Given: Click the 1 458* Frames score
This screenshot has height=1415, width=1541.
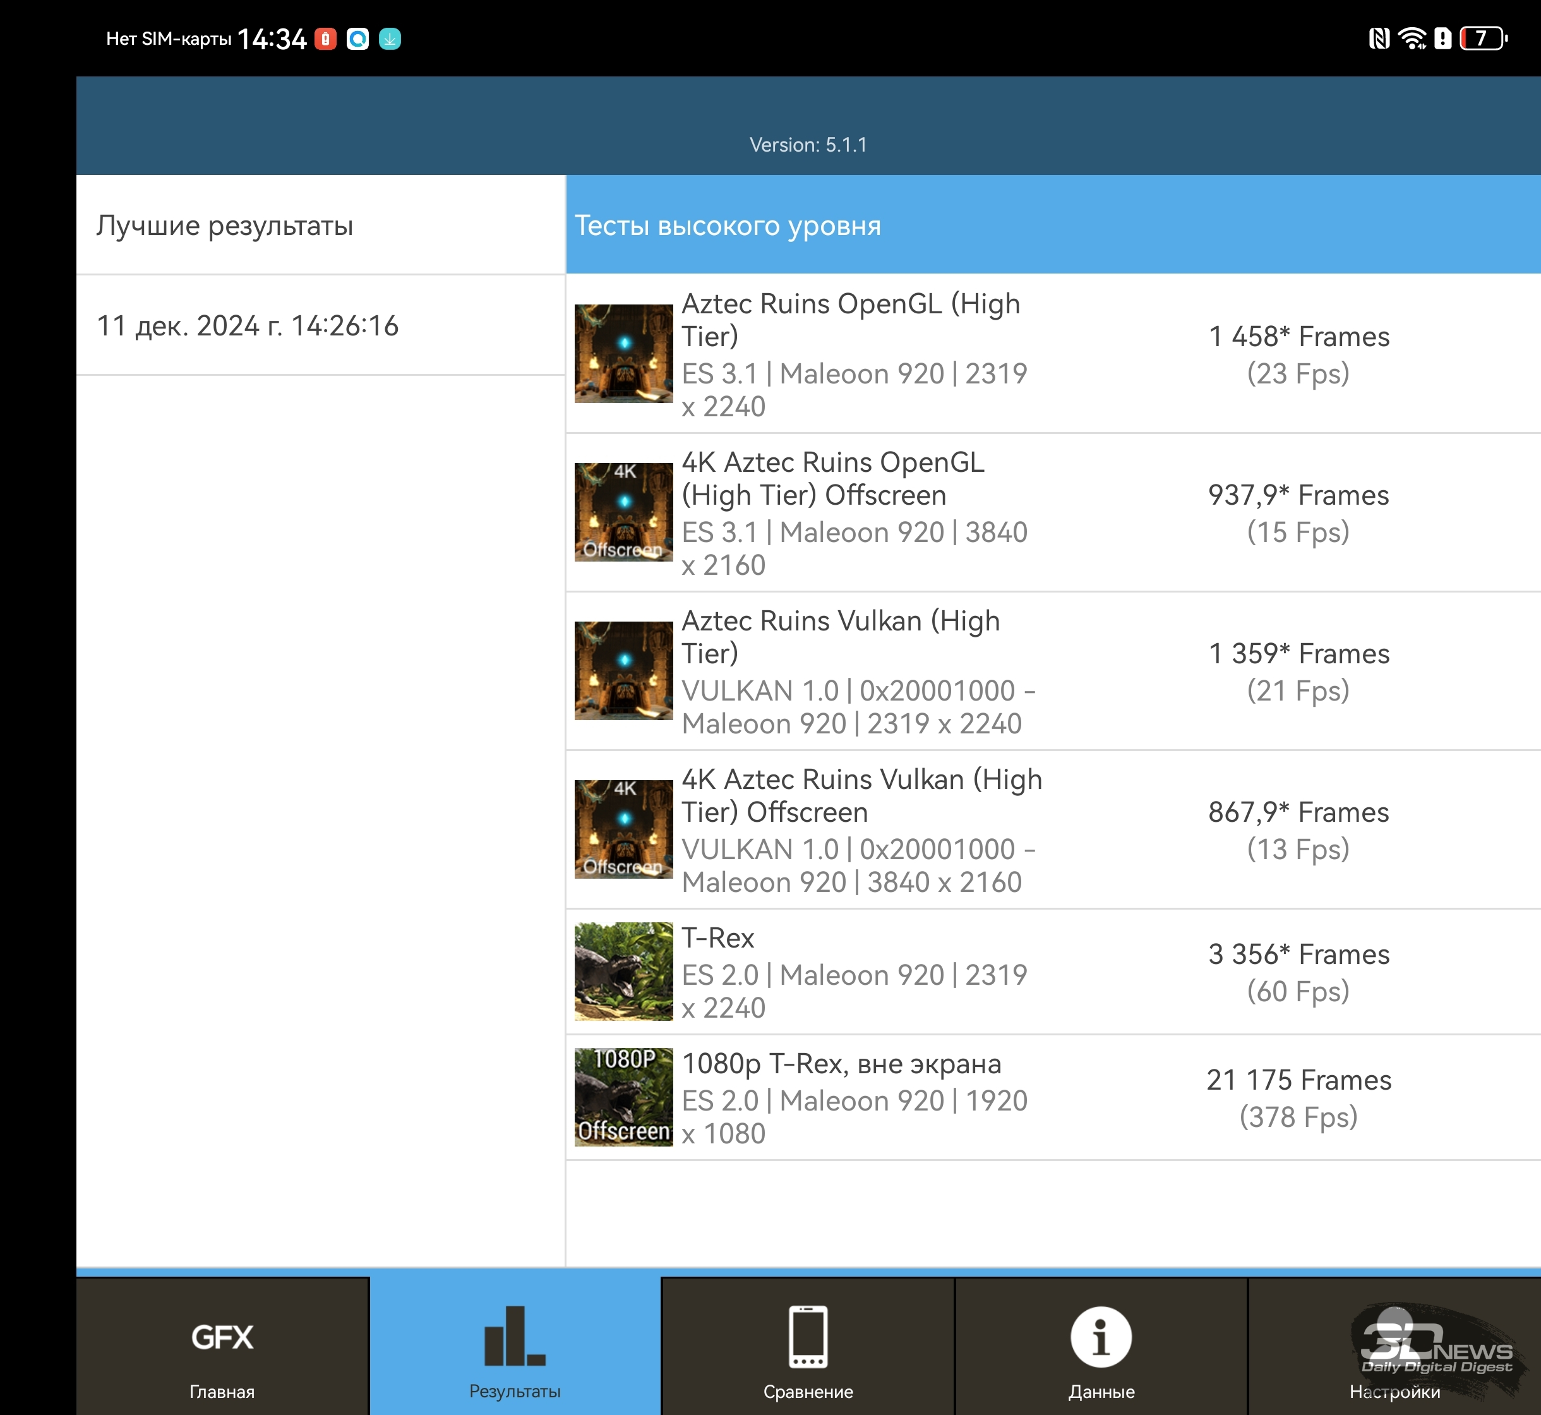Looking at the screenshot, I should pyautogui.click(x=1299, y=336).
